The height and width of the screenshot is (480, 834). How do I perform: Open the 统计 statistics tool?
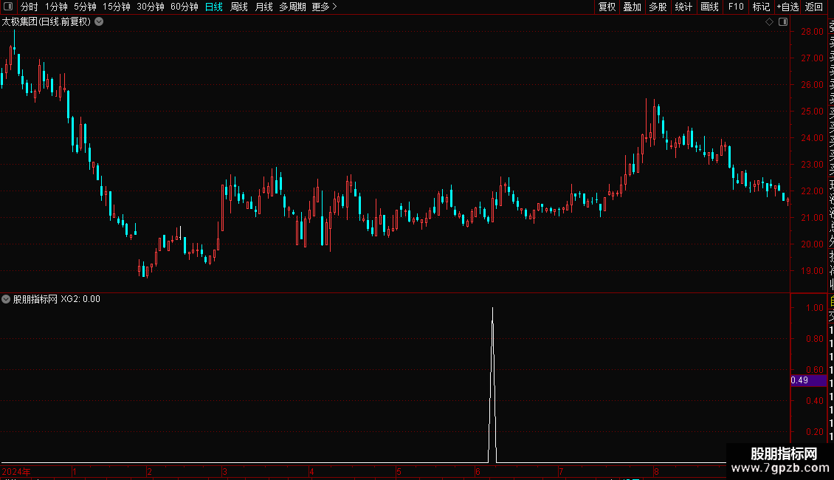click(683, 7)
